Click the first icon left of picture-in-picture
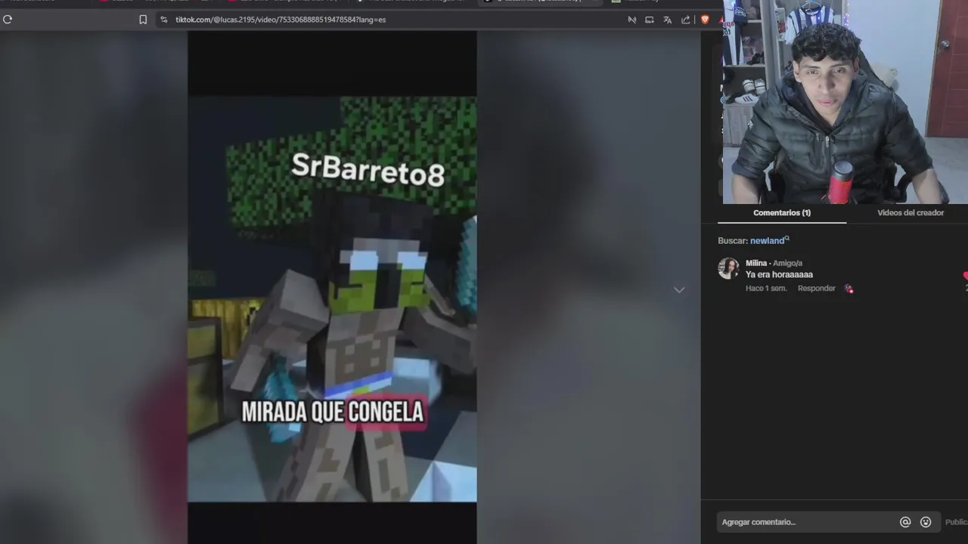 coord(631,20)
